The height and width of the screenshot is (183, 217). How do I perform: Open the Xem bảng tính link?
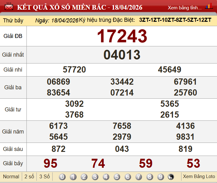tap(185, 7)
